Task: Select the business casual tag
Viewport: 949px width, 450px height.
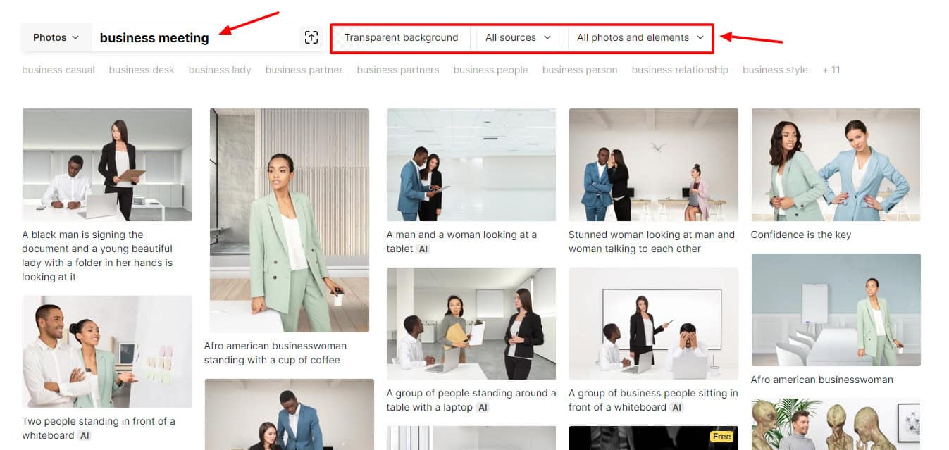Action: click(x=58, y=70)
